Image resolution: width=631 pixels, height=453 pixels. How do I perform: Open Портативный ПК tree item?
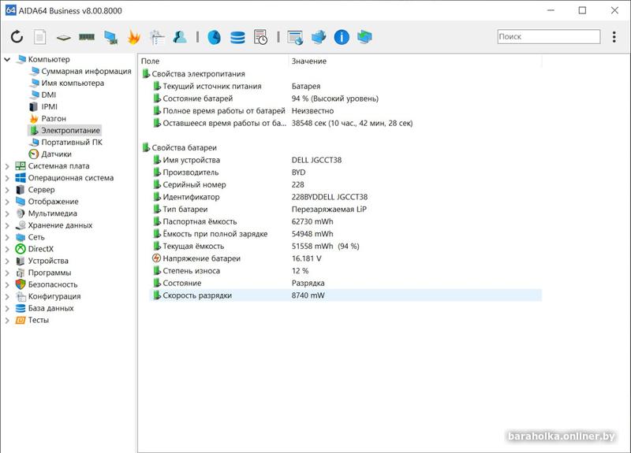[72, 143]
